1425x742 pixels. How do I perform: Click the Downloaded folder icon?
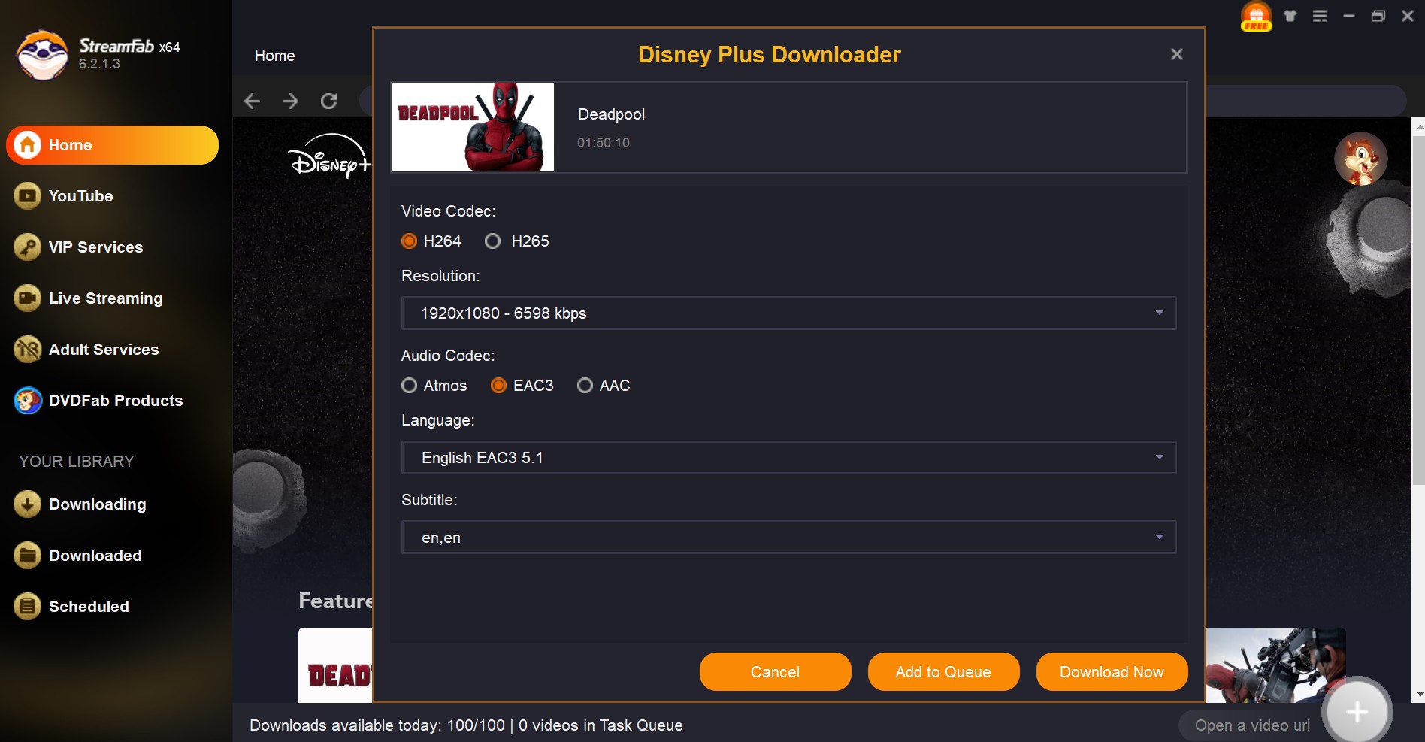click(x=27, y=556)
